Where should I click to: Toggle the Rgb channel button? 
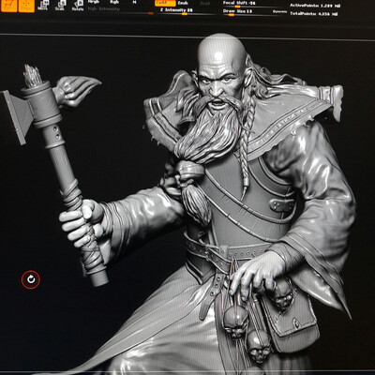tap(114, 3)
